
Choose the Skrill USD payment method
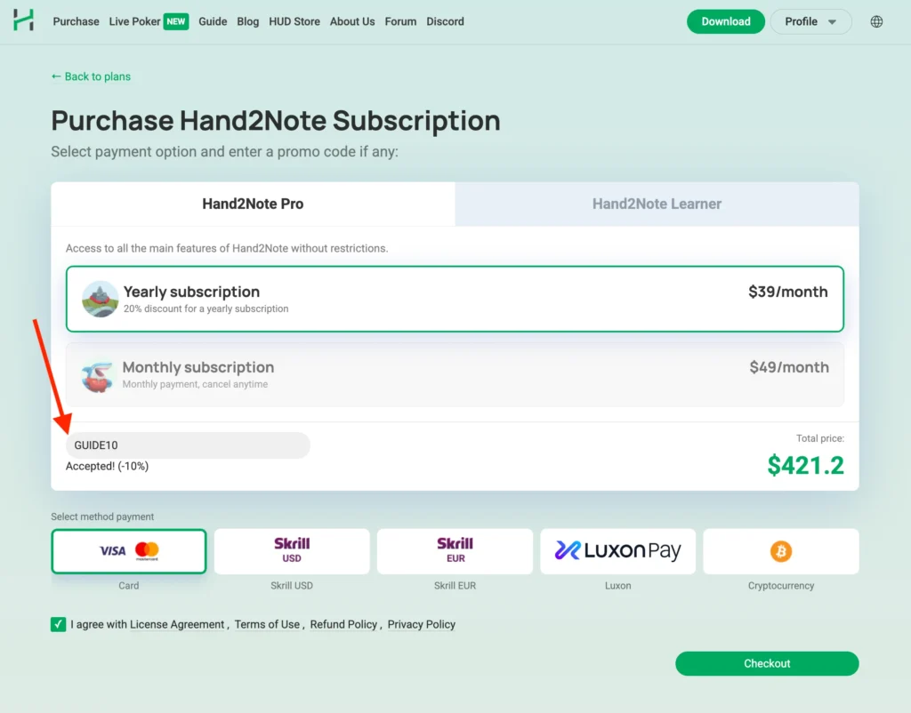click(x=292, y=551)
